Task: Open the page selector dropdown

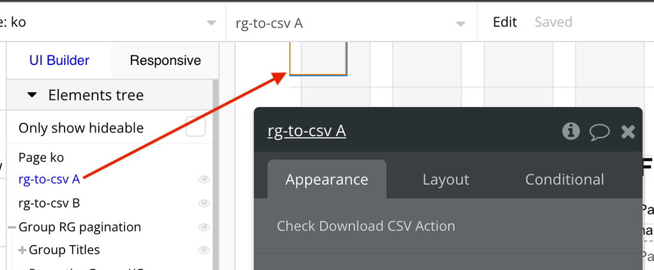Action: click(211, 24)
